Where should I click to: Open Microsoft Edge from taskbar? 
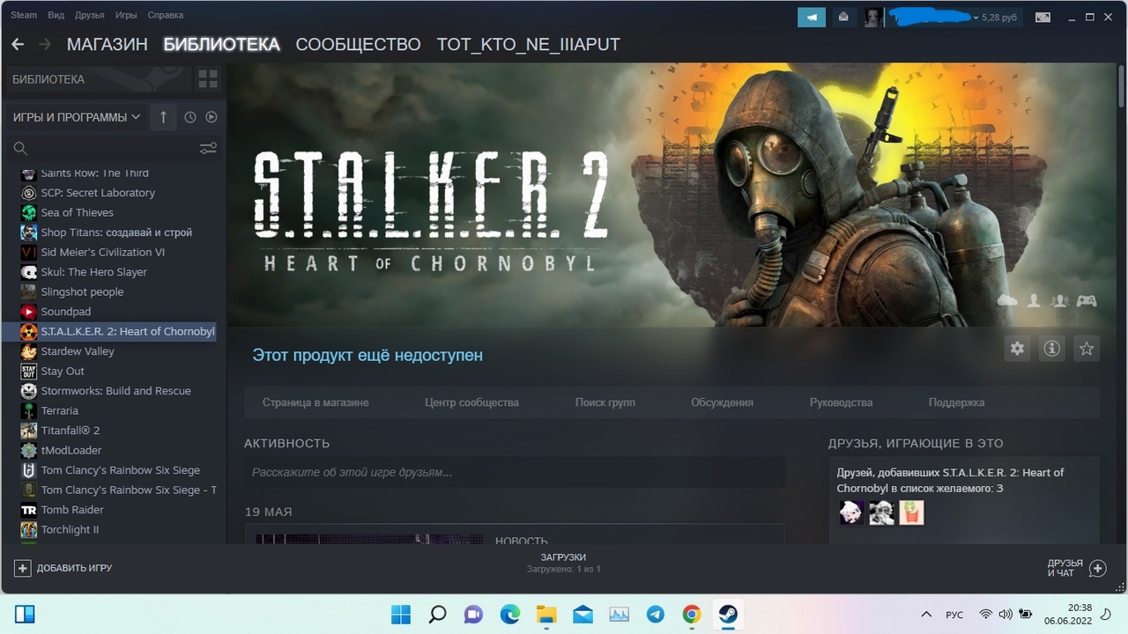click(x=510, y=614)
